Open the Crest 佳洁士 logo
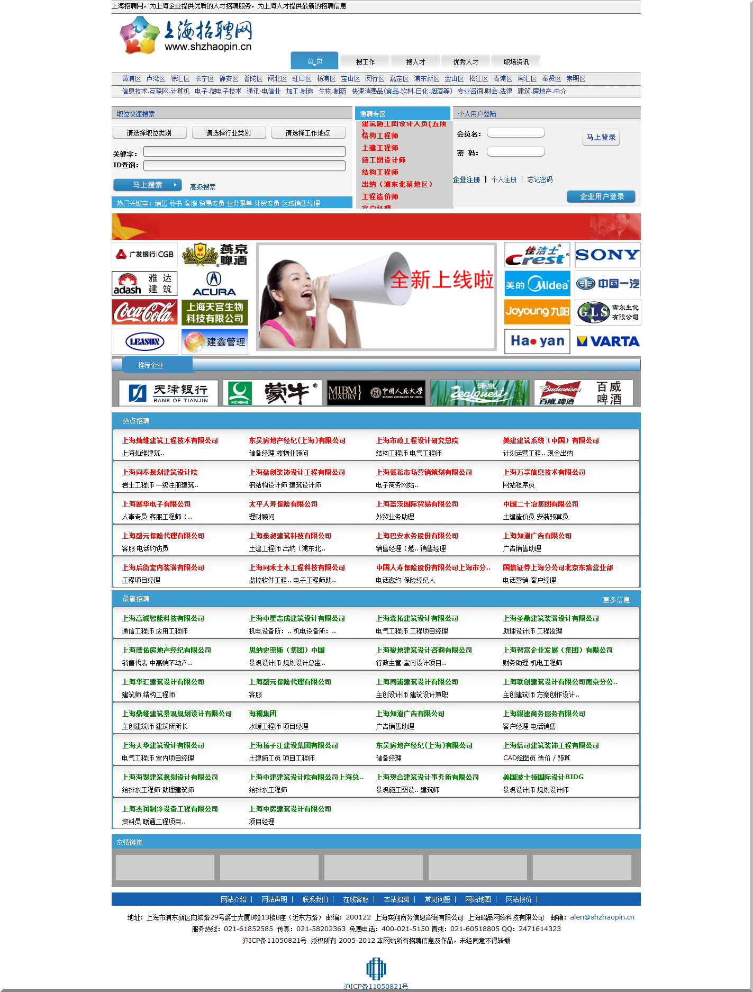753x992 pixels. (x=537, y=255)
